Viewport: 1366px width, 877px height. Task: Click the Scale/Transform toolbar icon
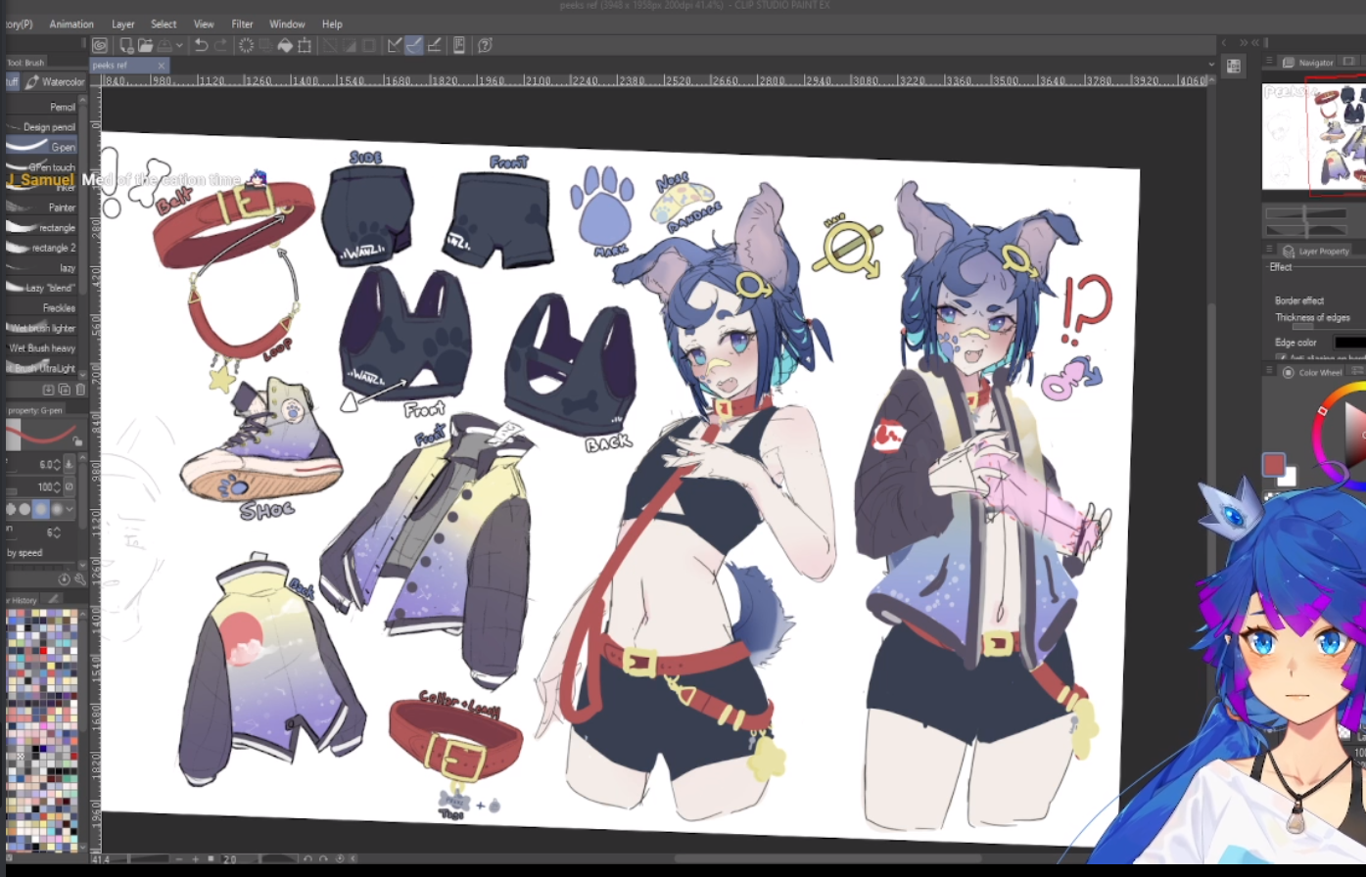tap(305, 45)
